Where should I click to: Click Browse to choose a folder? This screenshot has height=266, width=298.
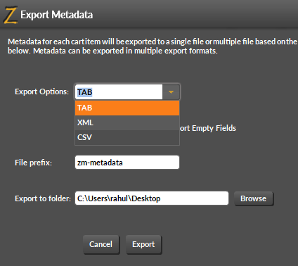[x=254, y=198]
